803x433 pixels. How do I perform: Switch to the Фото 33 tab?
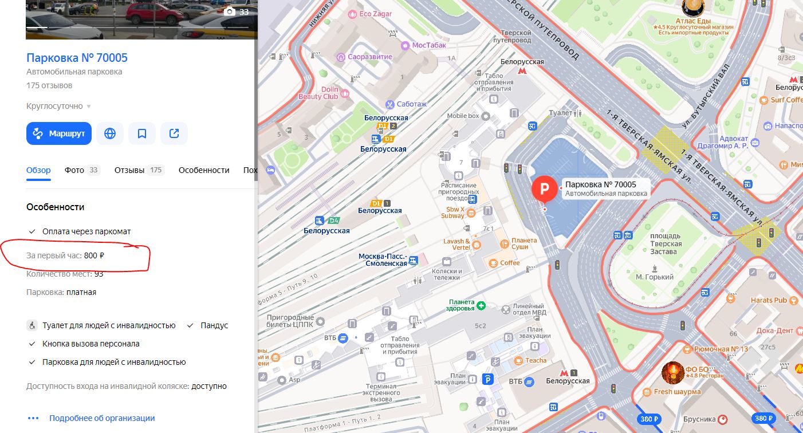(82, 170)
